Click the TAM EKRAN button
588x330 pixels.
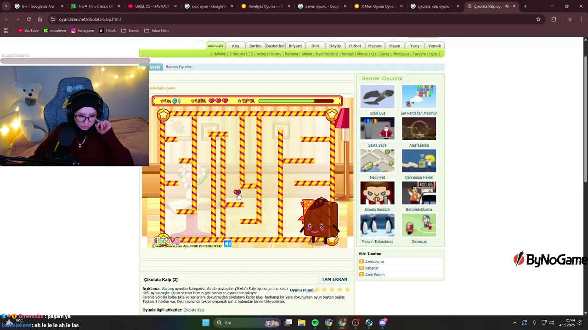[334, 279]
